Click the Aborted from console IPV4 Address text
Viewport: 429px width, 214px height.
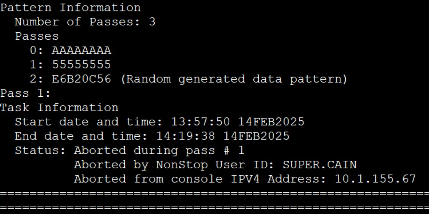(200, 179)
